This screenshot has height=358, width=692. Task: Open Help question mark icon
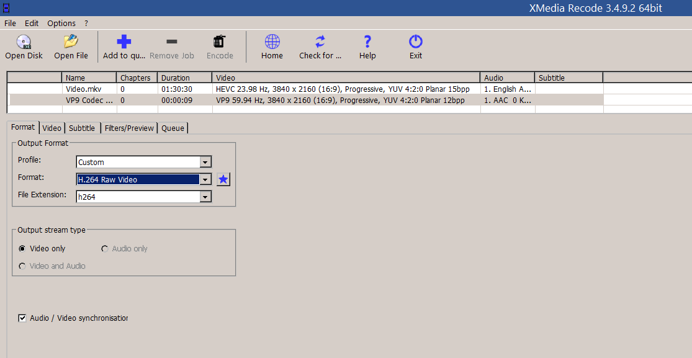click(x=367, y=42)
